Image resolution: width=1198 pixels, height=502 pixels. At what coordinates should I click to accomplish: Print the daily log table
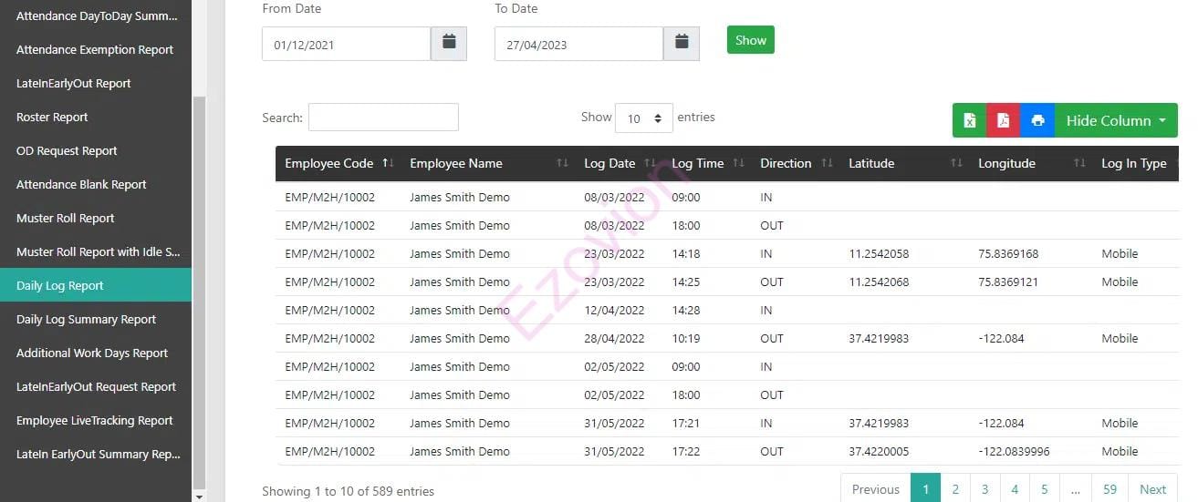click(1037, 120)
